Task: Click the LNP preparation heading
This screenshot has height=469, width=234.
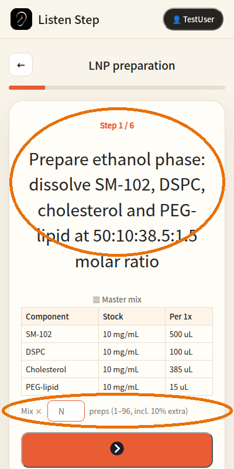Action: (x=132, y=66)
